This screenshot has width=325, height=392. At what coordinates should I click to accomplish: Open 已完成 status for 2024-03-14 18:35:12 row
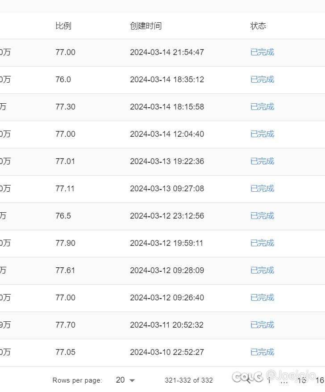262,80
